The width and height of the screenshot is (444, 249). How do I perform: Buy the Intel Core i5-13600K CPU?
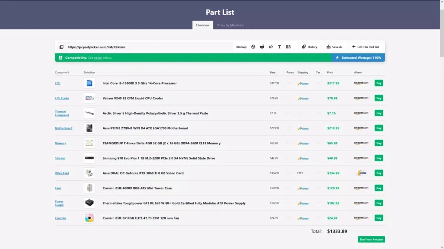[x=379, y=83]
